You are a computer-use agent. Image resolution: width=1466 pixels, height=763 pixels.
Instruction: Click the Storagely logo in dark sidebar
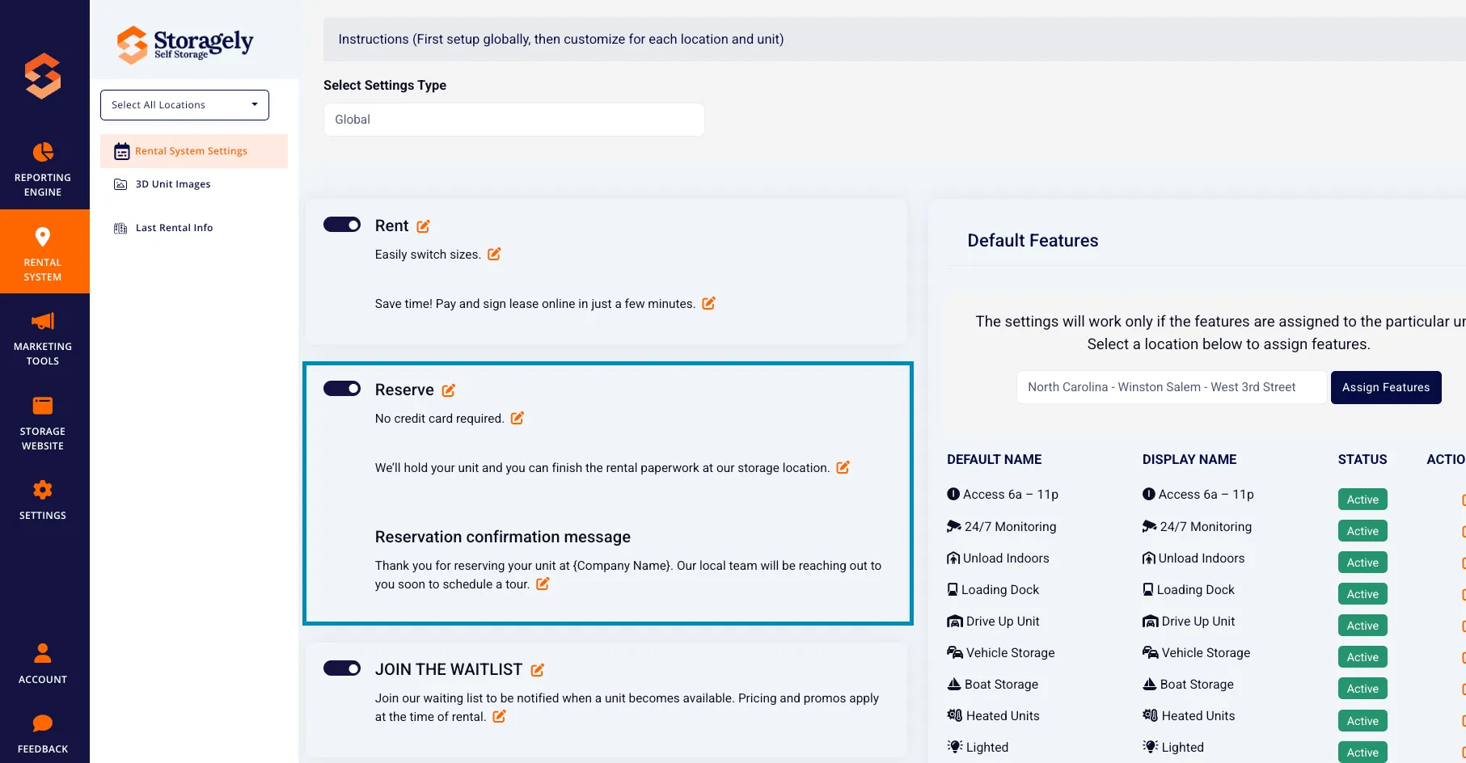[x=43, y=76]
